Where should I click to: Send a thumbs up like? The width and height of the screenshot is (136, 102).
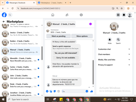[92, 91]
